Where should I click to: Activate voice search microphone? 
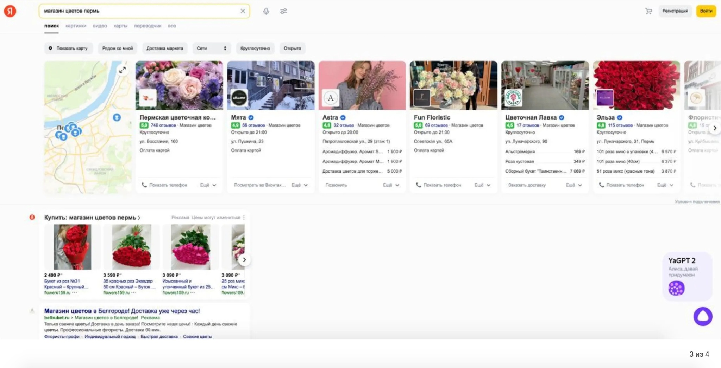266,11
